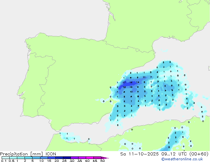The height and width of the screenshot is (162, 210).
Task: Click the 'Sa 11-10-2025' date text
Action: tap(139, 154)
